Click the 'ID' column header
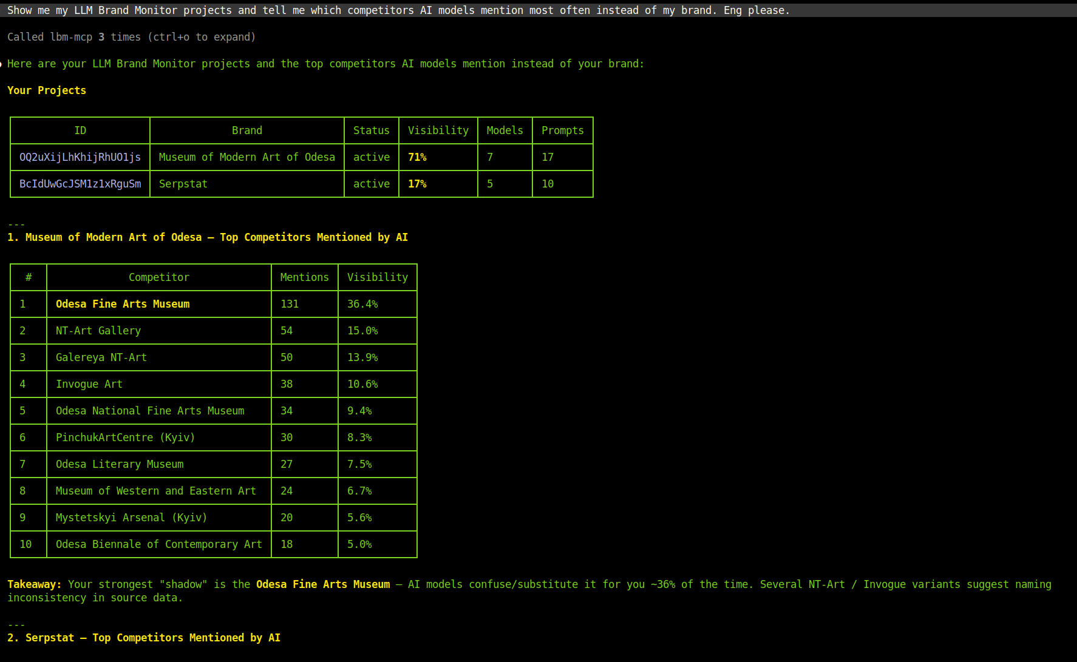The width and height of the screenshot is (1077, 662). tap(80, 130)
